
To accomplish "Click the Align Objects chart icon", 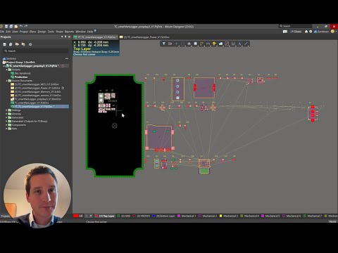I will pos(189,44).
